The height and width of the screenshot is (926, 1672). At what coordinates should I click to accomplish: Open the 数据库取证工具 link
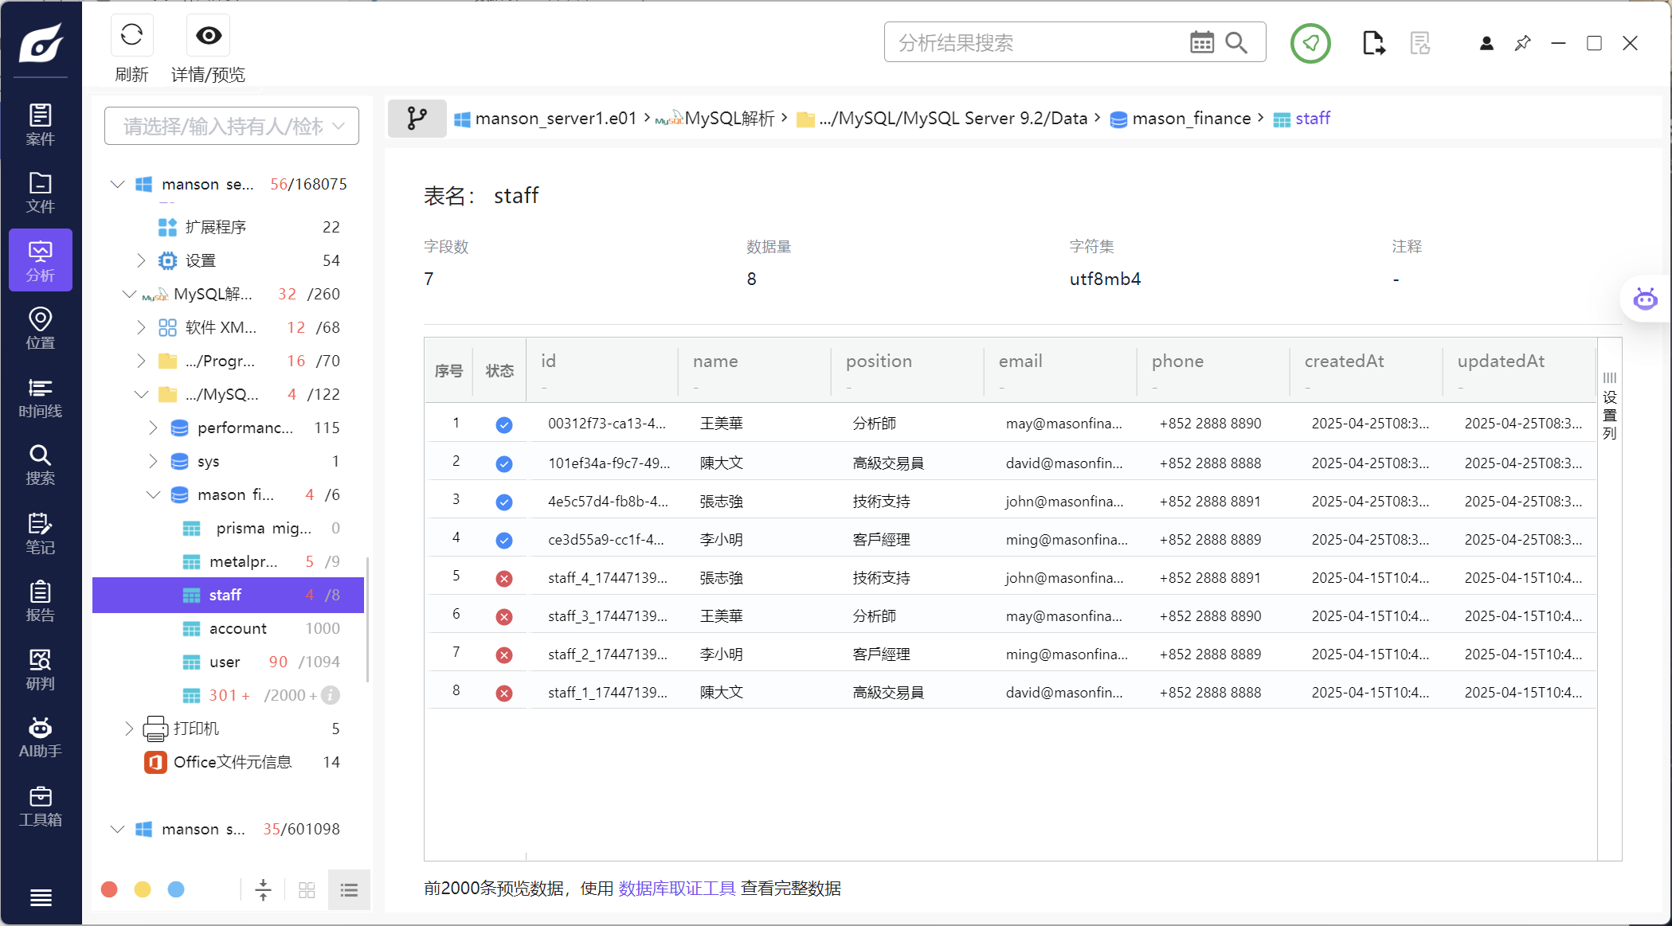tap(676, 888)
